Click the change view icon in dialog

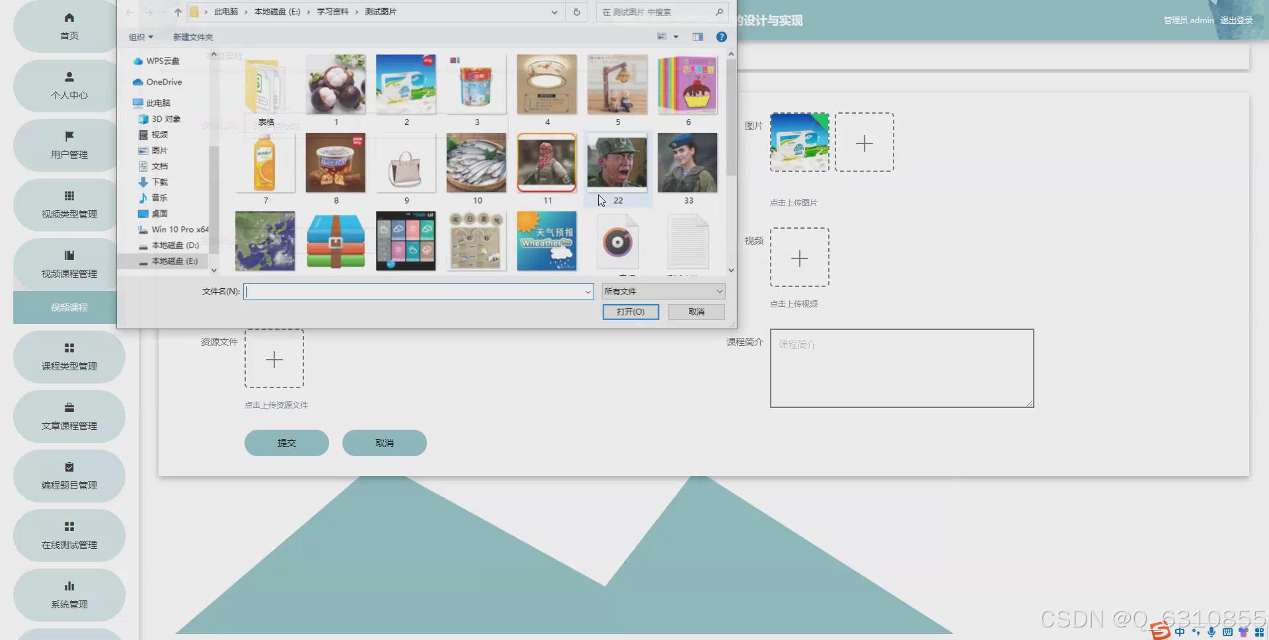662,37
